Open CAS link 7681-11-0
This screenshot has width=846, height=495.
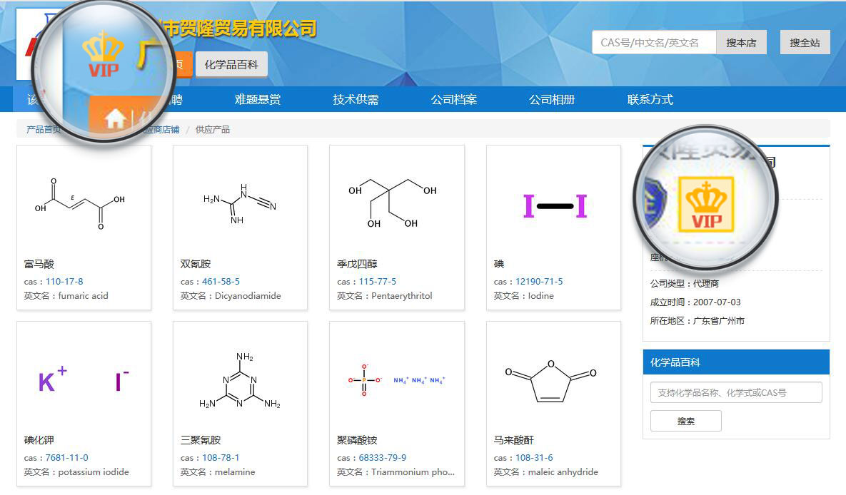[x=66, y=458]
